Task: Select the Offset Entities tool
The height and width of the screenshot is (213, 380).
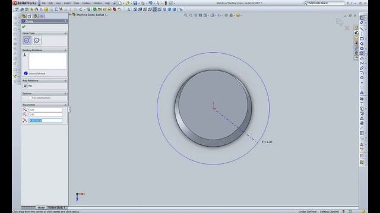Action: [362, 114]
